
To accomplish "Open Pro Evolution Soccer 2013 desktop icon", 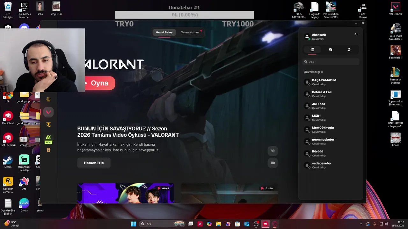I will coord(331,10).
